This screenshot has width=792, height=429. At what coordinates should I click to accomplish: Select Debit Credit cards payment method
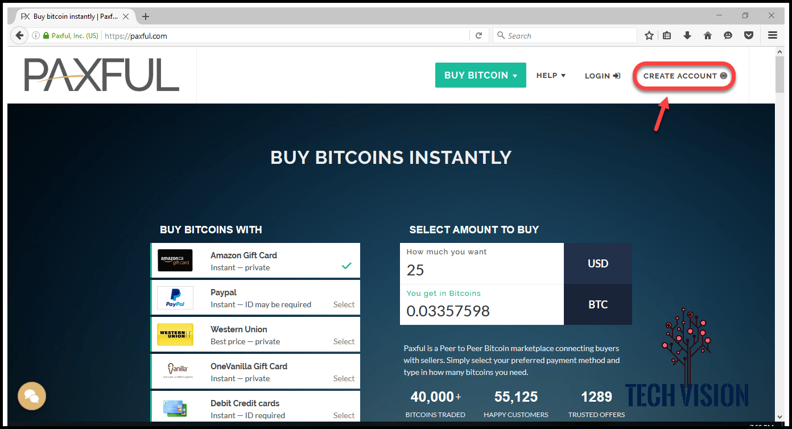[x=255, y=406]
